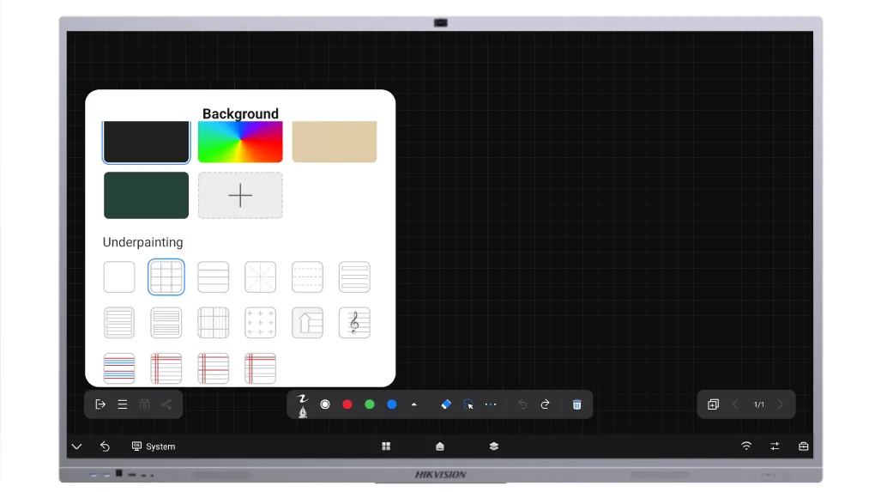
Task: Redo the last action
Action: click(546, 404)
